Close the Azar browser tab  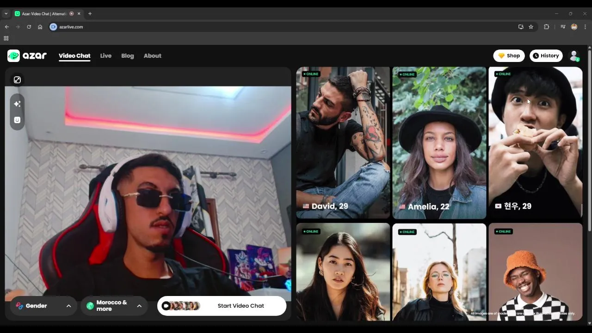coord(79,13)
